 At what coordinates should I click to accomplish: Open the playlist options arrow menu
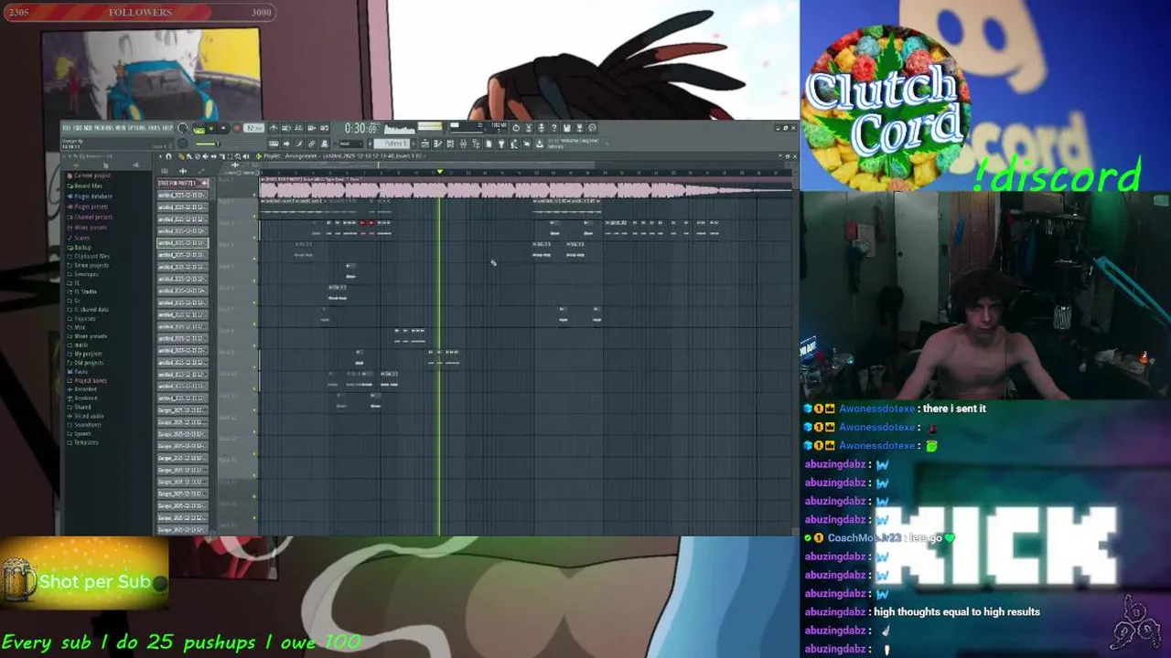tap(160, 156)
